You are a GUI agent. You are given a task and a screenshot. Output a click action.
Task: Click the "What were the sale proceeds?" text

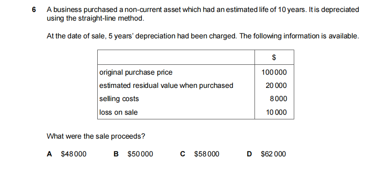pyautogui.click(x=96, y=136)
